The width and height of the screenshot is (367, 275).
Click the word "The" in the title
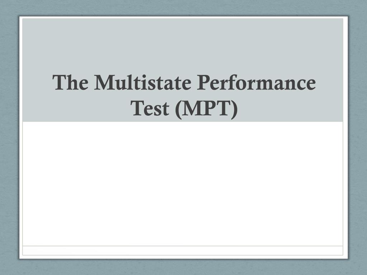pyautogui.click(x=71, y=82)
